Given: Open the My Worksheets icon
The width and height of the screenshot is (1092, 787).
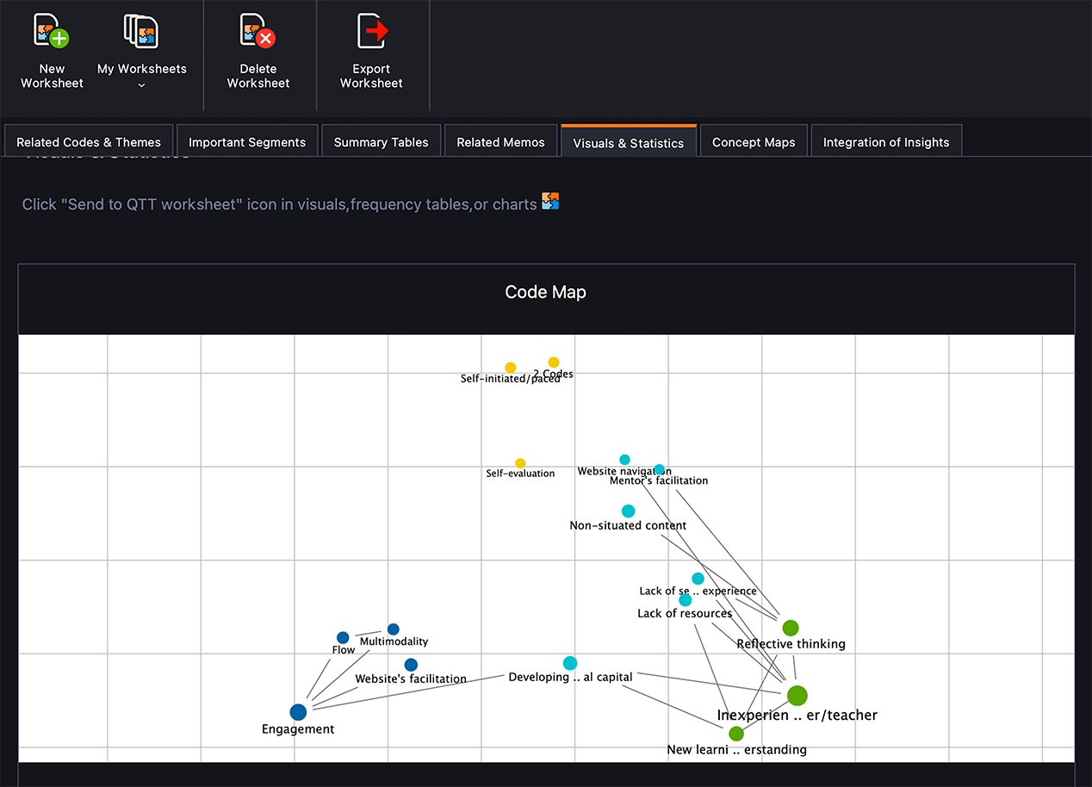Looking at the screenshot, I should point(141,31).
